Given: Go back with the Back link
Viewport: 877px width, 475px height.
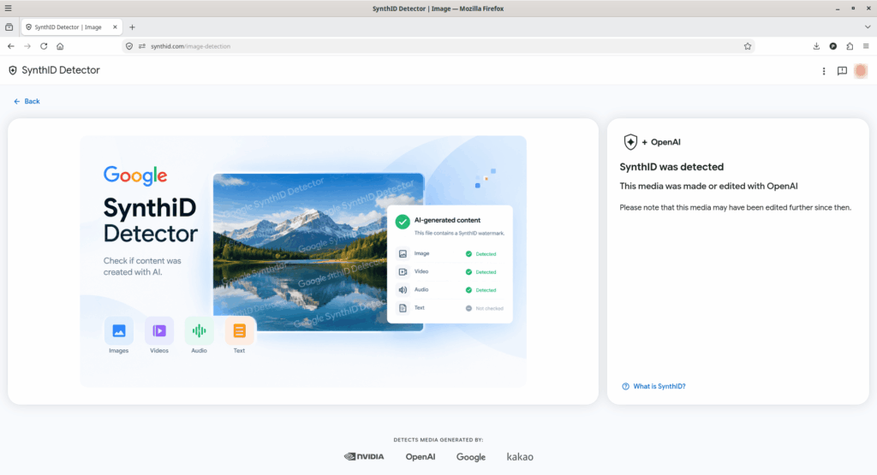Looking at the screenshot, I should [27, 101].
